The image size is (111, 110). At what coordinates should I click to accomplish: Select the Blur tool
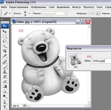pyautogui.click(x=5, y=91)
